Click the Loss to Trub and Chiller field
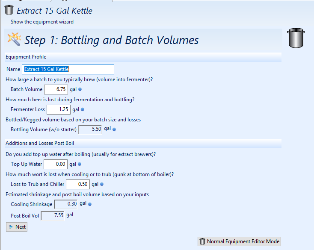 [78, 184]
